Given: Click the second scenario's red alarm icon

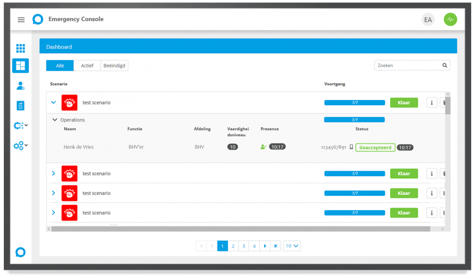Looking at the screenshot, I should coord(70,173).
